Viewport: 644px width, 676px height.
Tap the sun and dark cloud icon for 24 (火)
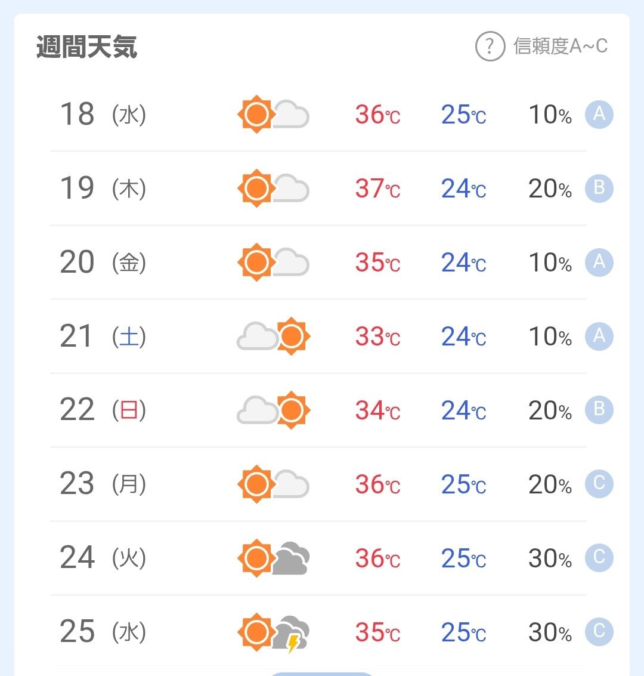(x=273, y=558)
